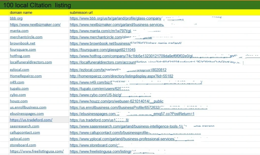Open the n49.com domain link
The image size is (260, 155).
17,82
